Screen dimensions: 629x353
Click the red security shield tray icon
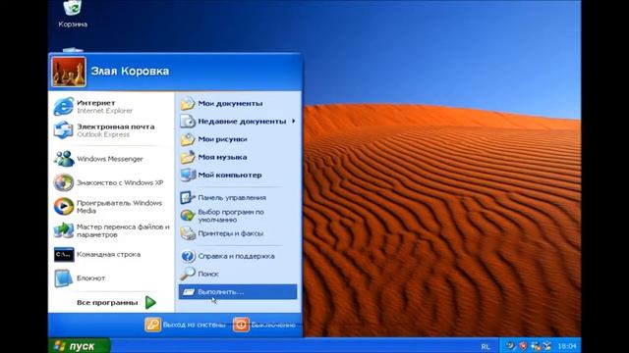click(x=523, y=346)
